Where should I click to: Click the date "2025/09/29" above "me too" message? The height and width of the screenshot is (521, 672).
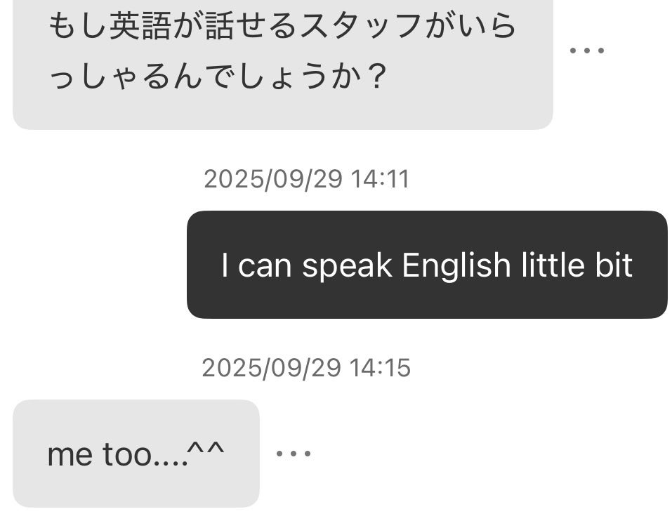271,367
